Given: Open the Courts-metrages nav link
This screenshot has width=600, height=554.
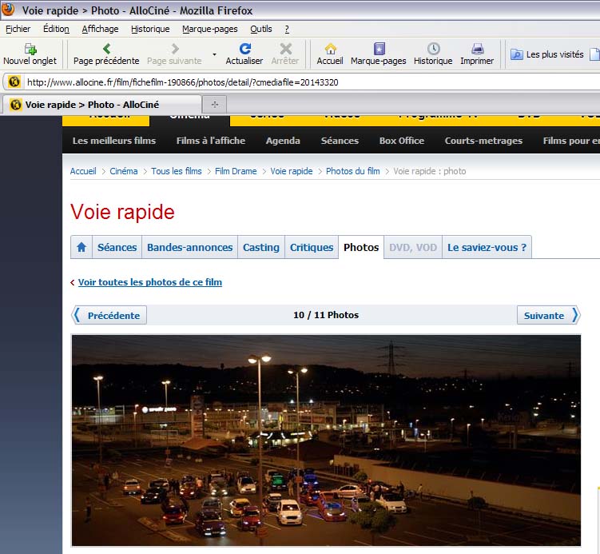Looking at the screenshot, I should [483, 141].
